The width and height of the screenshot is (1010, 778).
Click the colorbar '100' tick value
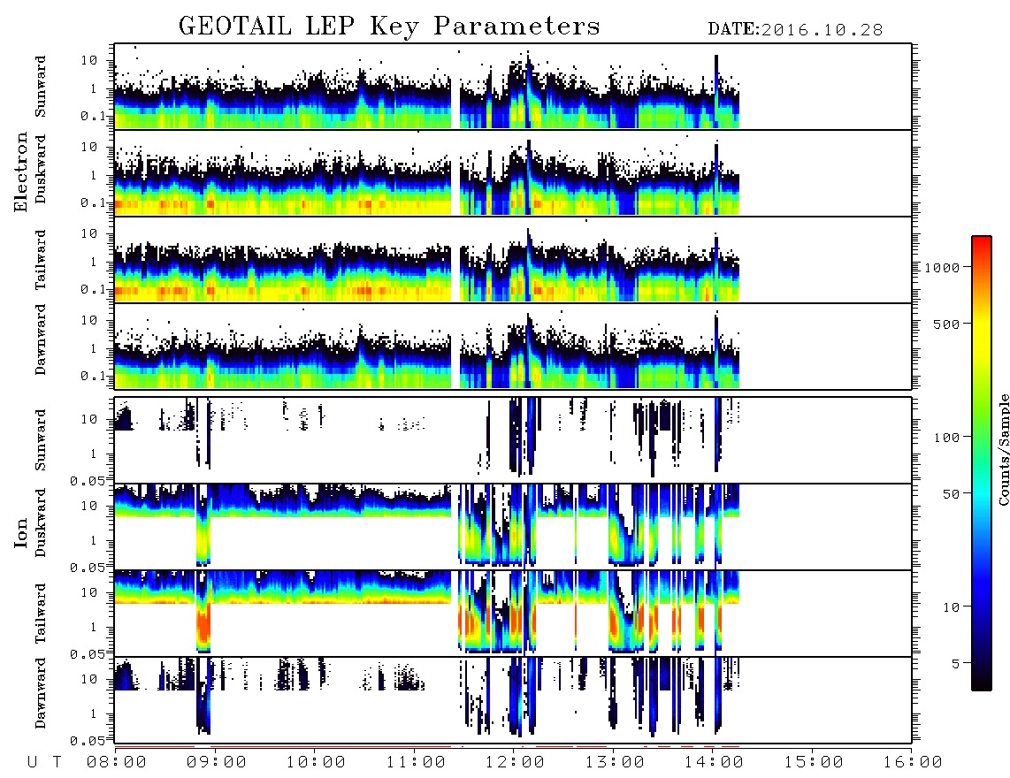[x=946, y=438]
